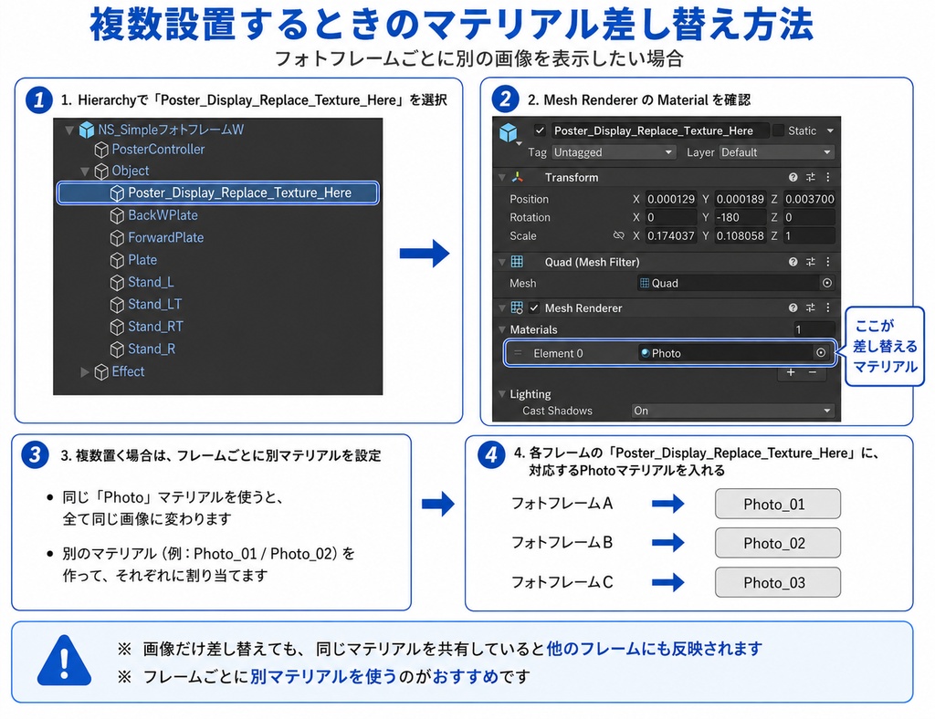This screenshot has width=935, height=719.
Task: Open the Cast Shadows dropdown
Action: 732,411
